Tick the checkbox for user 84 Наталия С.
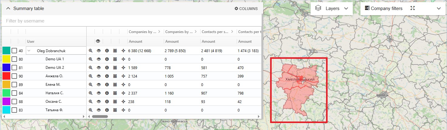The image size is (447, 130). coord(14,93)
